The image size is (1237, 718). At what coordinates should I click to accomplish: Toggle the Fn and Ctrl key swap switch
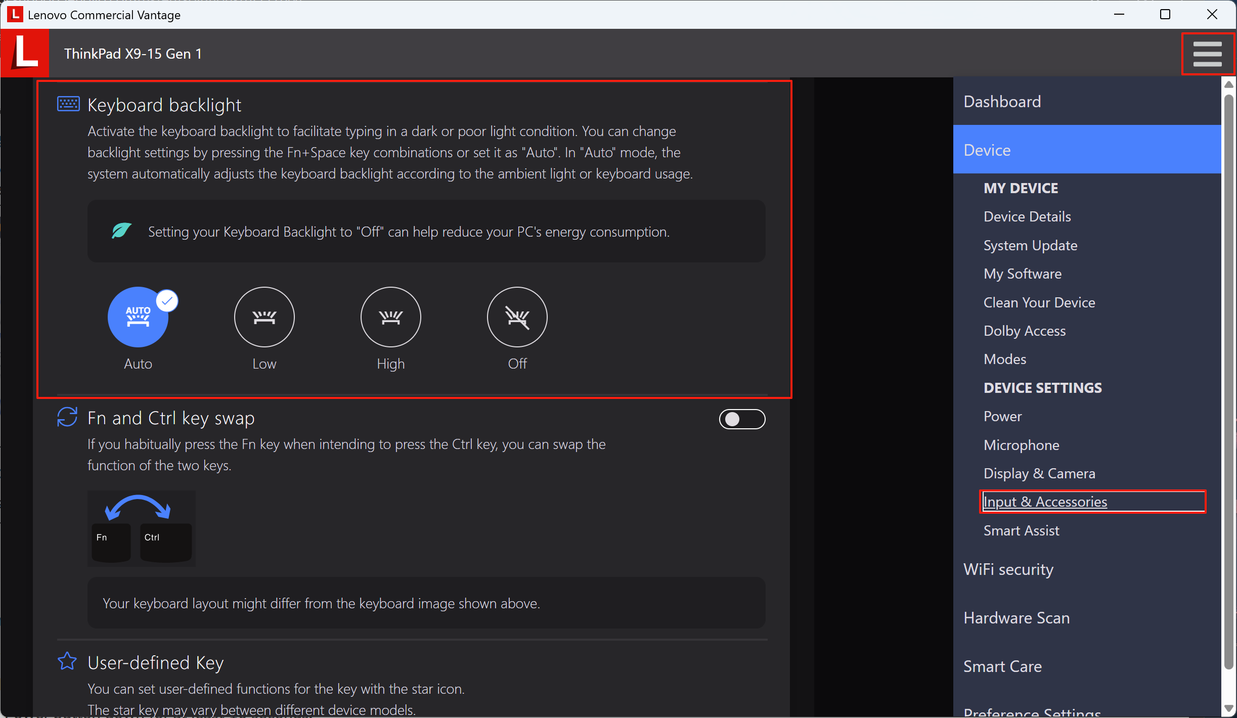pyautogui.click(x=742, y=419)
